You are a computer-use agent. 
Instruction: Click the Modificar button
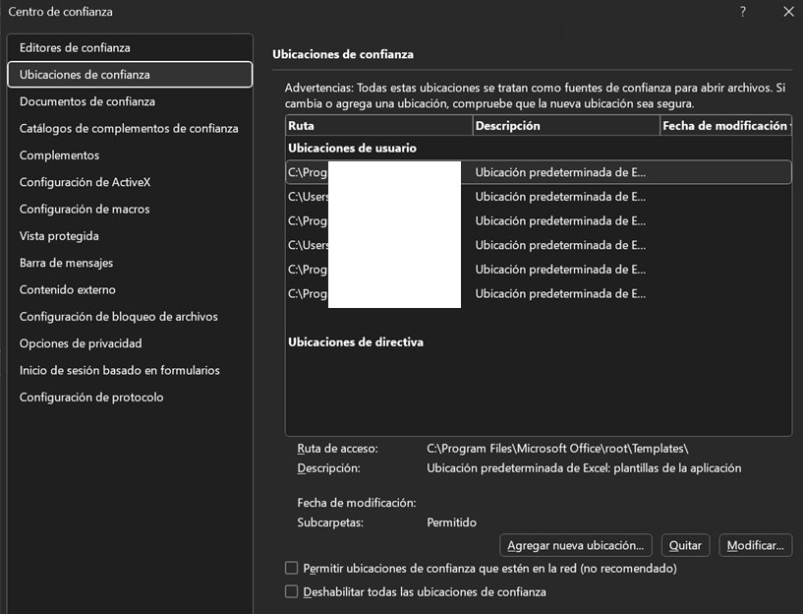tap(755, 545)
